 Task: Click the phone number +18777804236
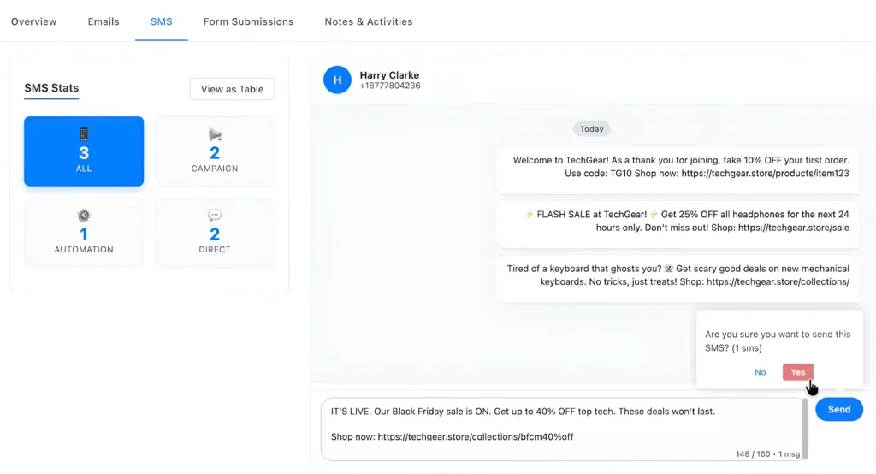[390, 86]
